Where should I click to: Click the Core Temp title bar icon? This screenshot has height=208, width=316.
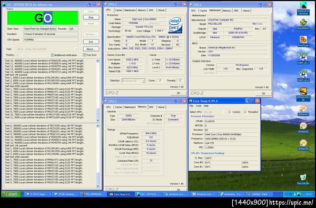point(191,101)
